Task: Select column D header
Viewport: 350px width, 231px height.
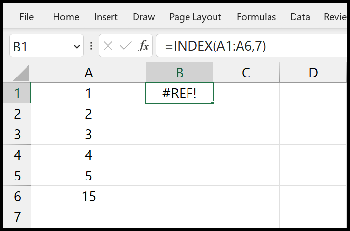Action: pyautogui.click(x=313, y=73)
